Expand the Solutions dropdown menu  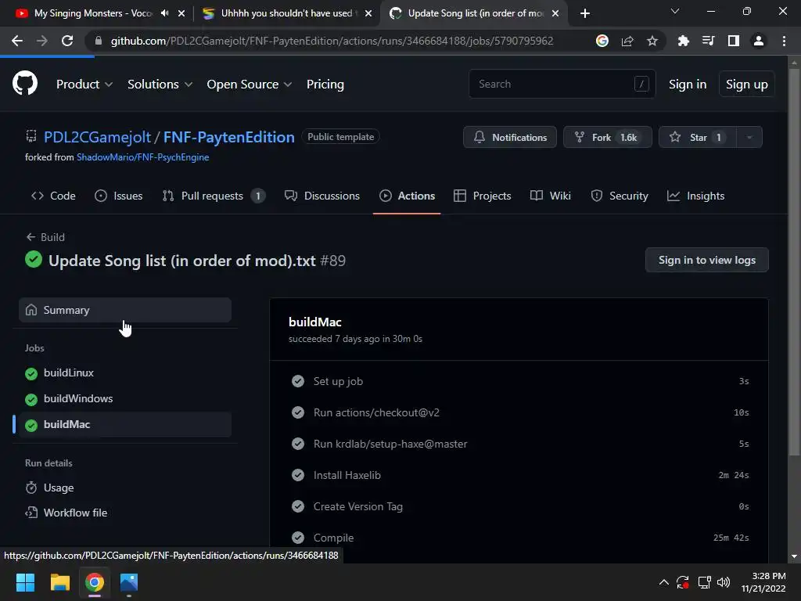(x=160, y=85)
